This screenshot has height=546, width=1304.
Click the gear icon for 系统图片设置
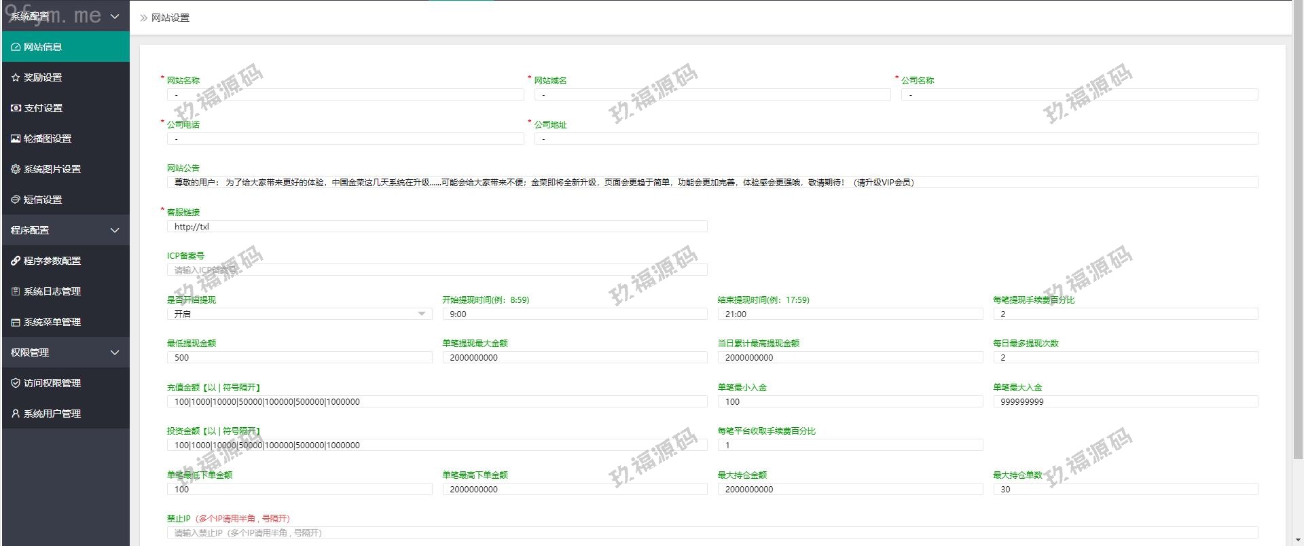tap(16, 169)
